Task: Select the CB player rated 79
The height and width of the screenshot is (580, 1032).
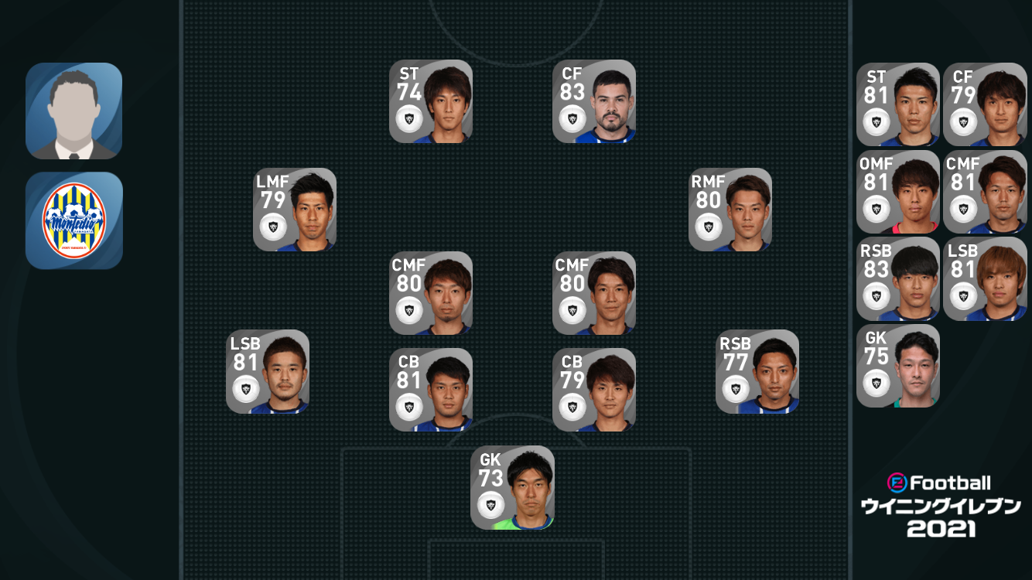Action: tap(594, 390)
